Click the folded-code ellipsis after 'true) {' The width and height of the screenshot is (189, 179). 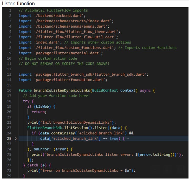pyautogui.click(x=127, y=139)
